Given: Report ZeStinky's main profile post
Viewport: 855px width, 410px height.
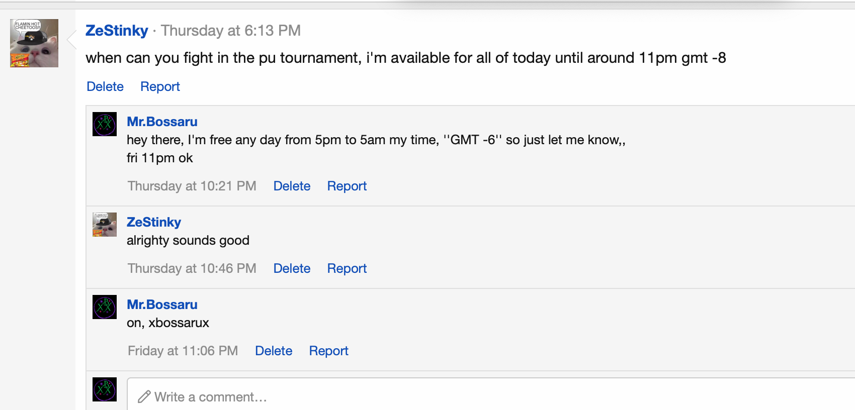Looking at the screenshot, I should 160,86.
